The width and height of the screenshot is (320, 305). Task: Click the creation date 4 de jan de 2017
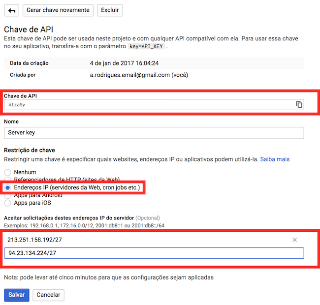tap(123, 63)
